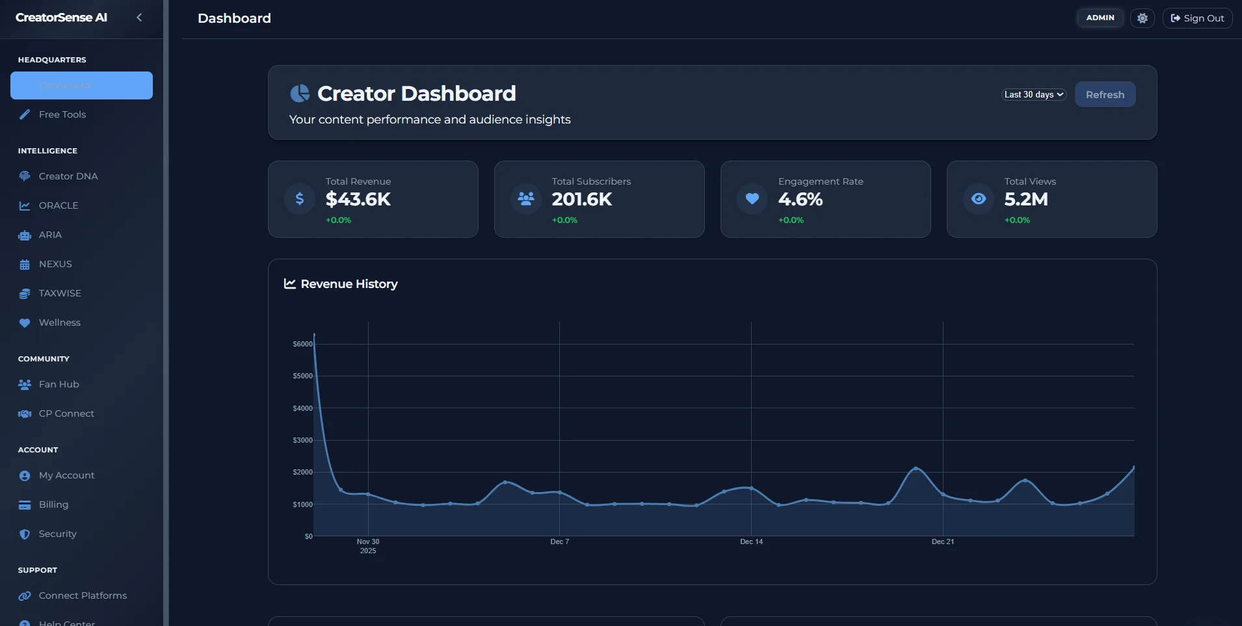Select Free Tools in the sidebar

tap(62, 114)
